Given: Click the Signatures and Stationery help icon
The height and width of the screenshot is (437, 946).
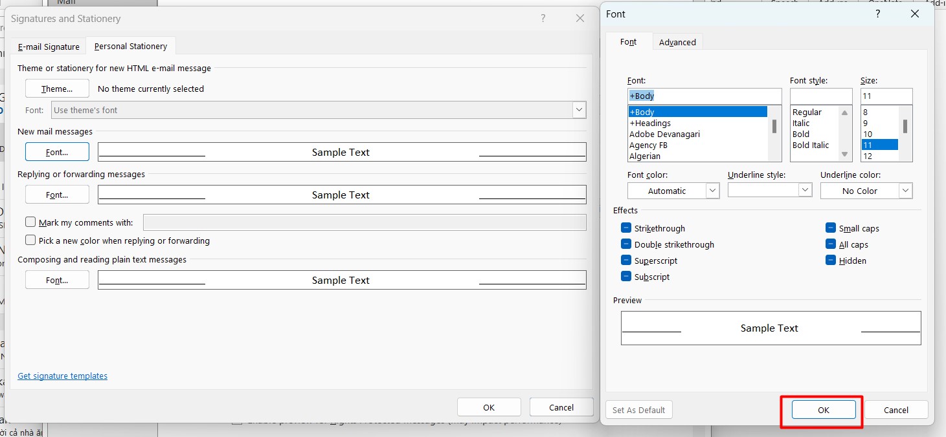Looking at the screenshot, I should click(543, 19).
